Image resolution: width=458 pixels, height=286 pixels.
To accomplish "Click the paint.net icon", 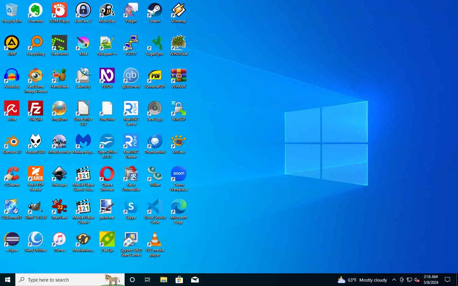I will pos(107,209).
